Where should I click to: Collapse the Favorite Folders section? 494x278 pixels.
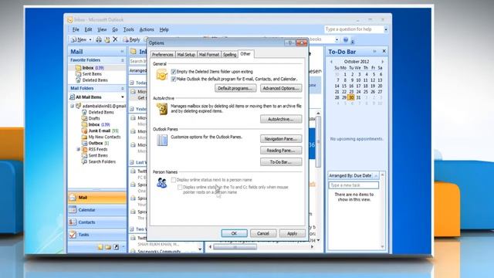coord(123,60)
